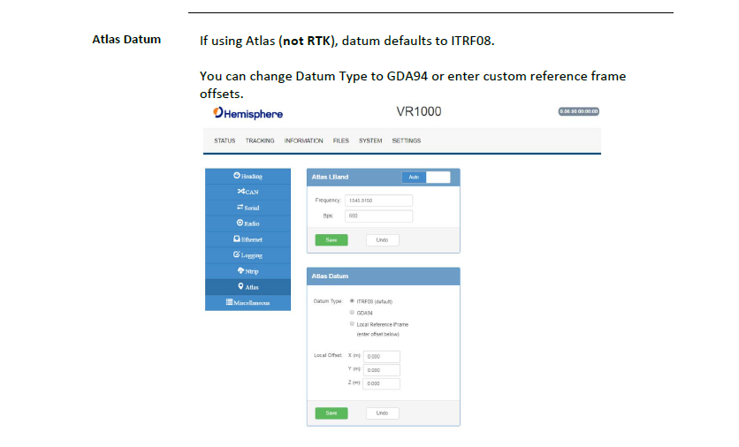Toggle the Atlas LBand Auto switch

(425, 177)
